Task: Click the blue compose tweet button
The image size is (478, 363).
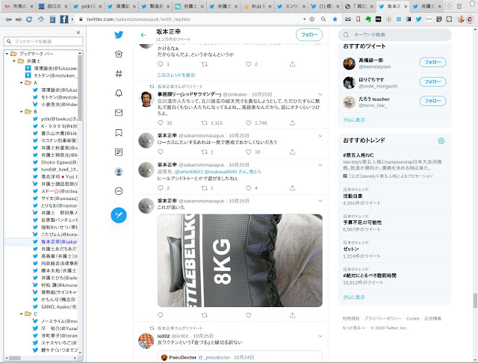Action: click(119, 215)
